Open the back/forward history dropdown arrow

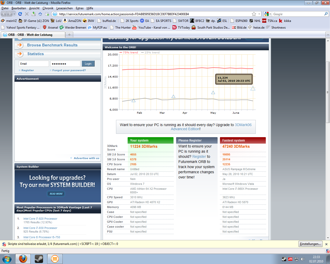(14, 14)
